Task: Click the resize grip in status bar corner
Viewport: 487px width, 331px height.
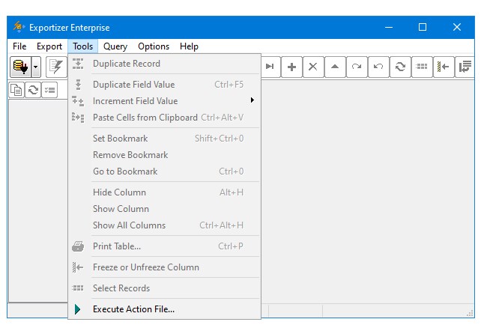Action: (470, 313)
